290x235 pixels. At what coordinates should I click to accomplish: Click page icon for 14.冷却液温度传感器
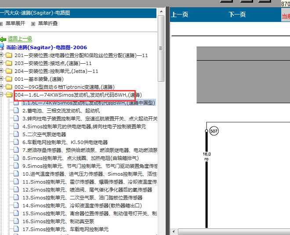16,206
